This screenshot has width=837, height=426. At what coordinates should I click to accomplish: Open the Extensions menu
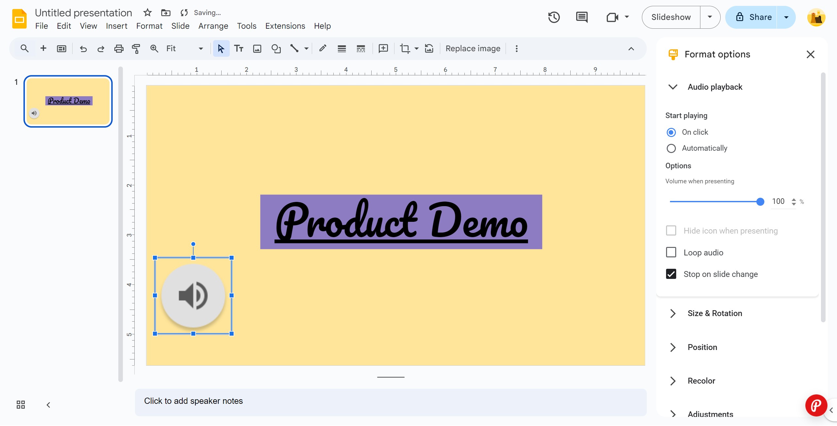click(x=285, y=26)
